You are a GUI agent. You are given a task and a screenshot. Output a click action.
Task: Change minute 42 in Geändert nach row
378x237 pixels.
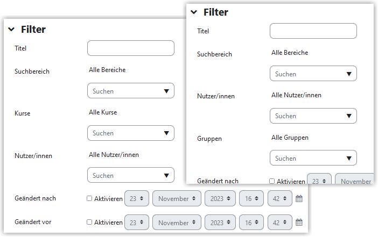pyautogui.click(x=280, y=198)
